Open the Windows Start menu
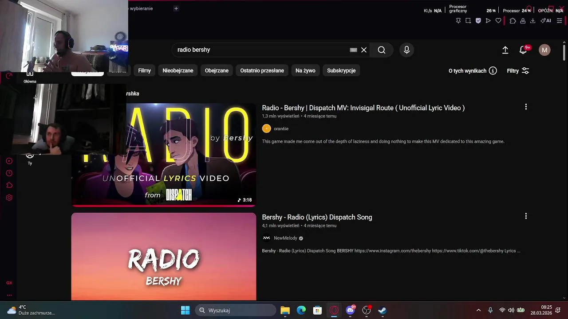 coord(185,311)
